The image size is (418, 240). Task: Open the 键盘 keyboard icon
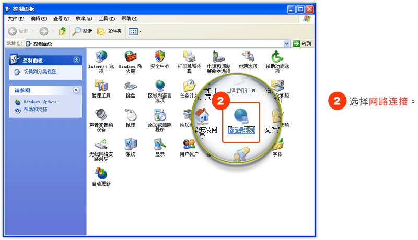pyautogui.click(x=131, y=86)
